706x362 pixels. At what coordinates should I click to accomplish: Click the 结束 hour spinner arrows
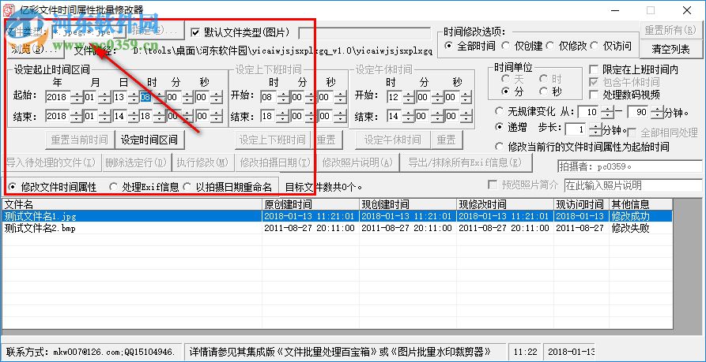click(x=159, y=116)
